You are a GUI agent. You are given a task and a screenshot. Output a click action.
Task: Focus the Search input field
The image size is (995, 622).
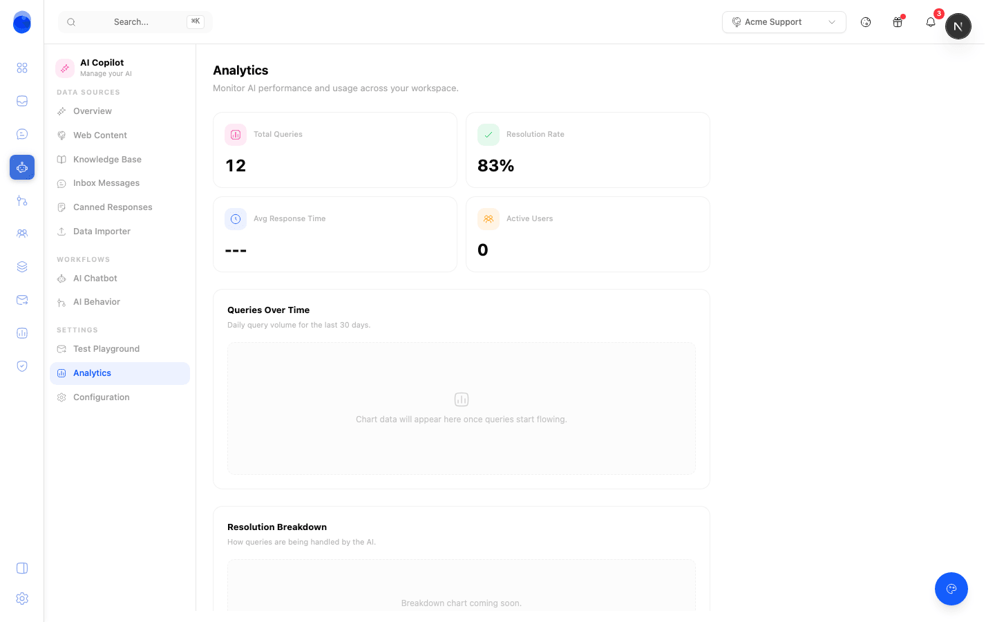tap(135, 22)
